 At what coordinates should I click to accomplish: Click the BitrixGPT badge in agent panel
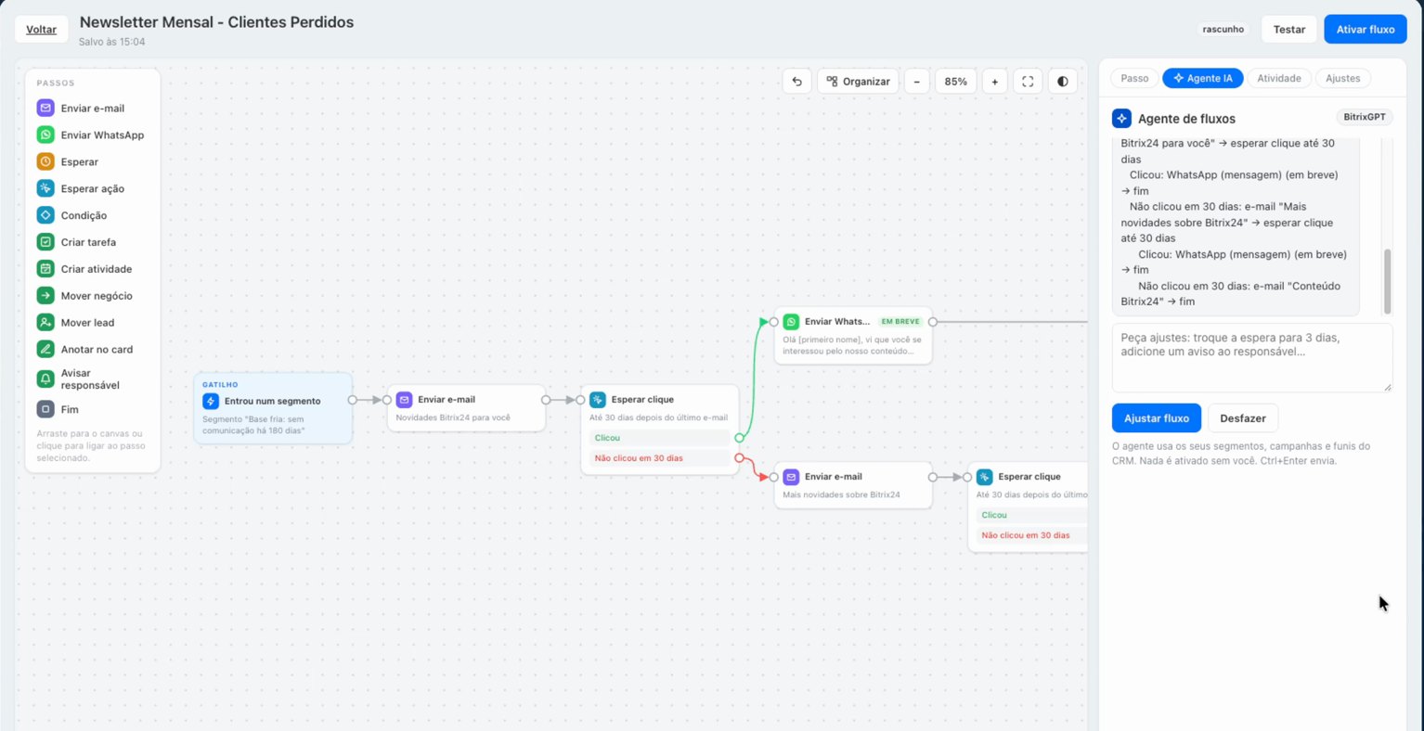pyautogui.click(x=1364, y=117)
